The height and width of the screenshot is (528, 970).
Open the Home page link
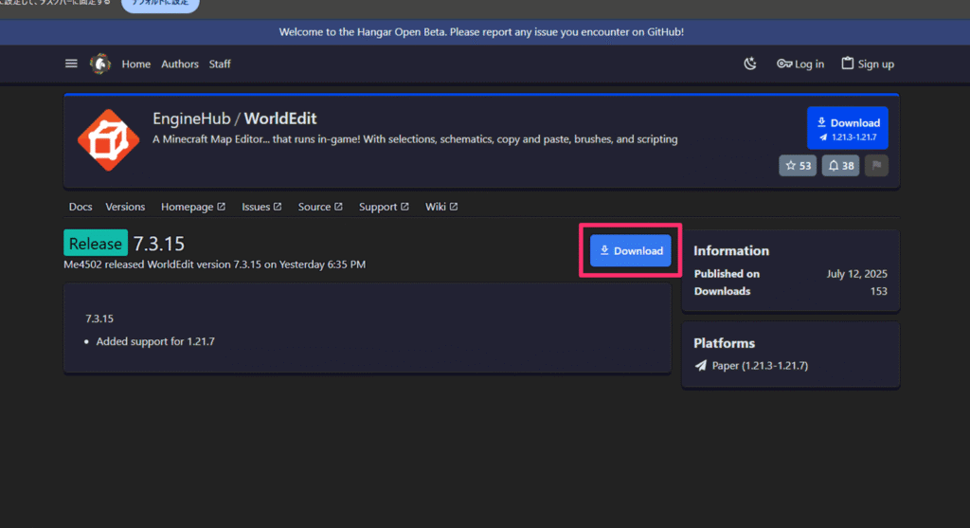(x=136, y=64)
